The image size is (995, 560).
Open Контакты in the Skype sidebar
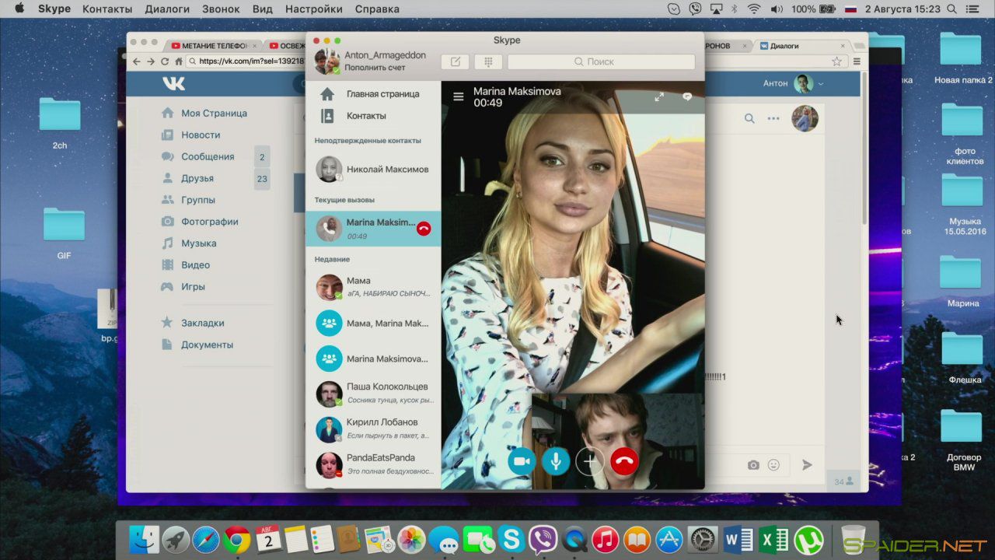point(365,116)
